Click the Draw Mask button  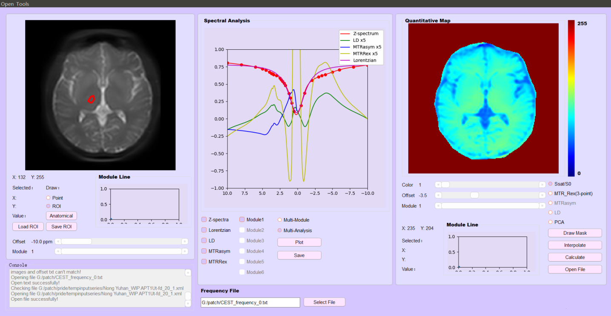pyautogui.click(x=575, y=233)
